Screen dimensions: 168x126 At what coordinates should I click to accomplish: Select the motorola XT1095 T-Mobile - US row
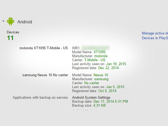[44, 48]
